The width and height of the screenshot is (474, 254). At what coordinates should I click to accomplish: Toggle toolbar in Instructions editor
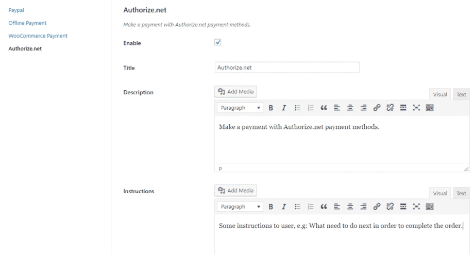pyautogui.click(x=430, y=207)
